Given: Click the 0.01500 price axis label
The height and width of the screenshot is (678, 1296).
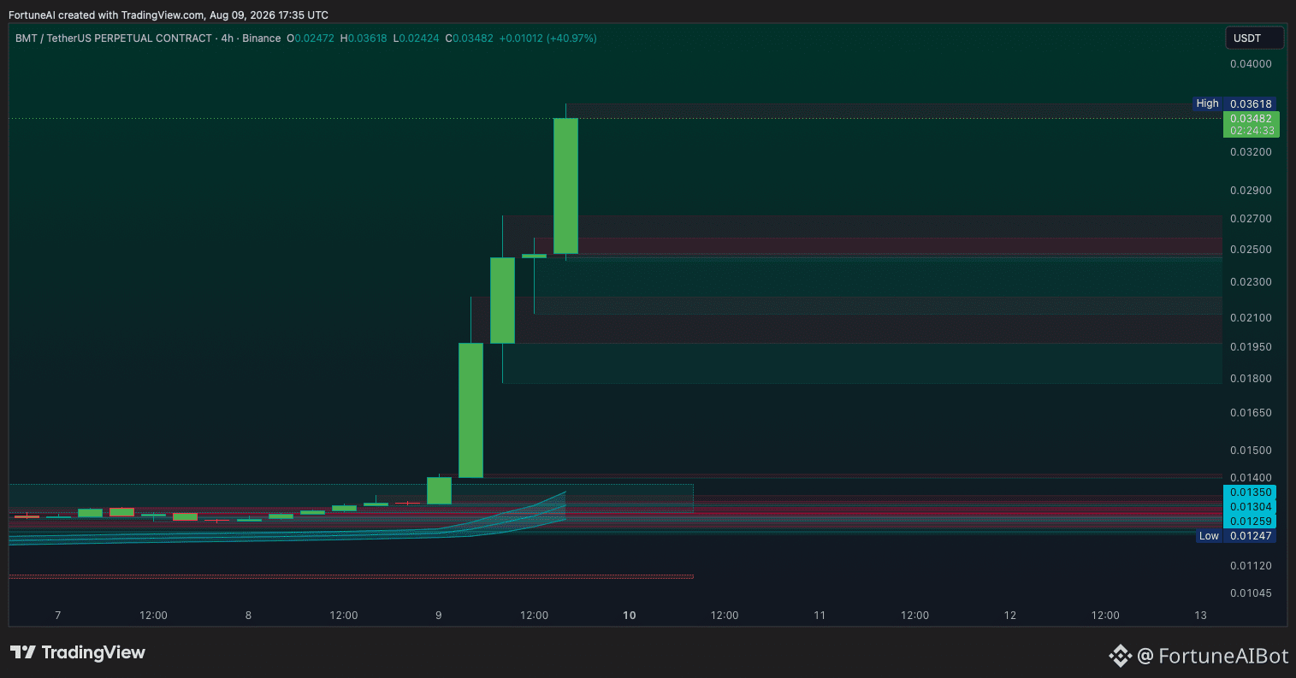Looking at the screenshot, I should 1251,451.
